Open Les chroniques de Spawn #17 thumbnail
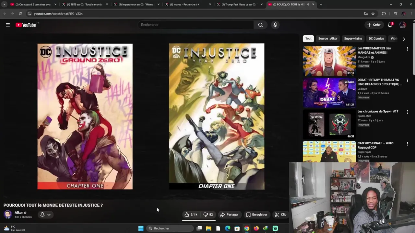Screen dimensions: 415x233 (329, 124)
